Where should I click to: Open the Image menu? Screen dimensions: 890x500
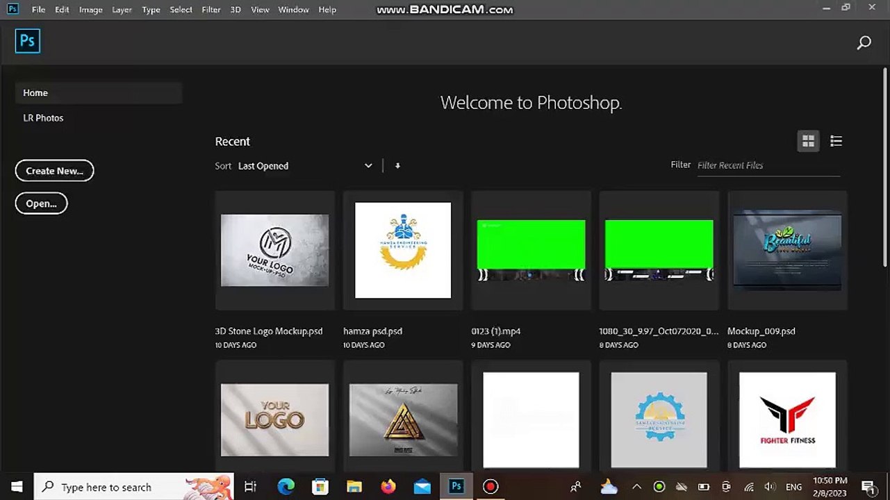90,10
